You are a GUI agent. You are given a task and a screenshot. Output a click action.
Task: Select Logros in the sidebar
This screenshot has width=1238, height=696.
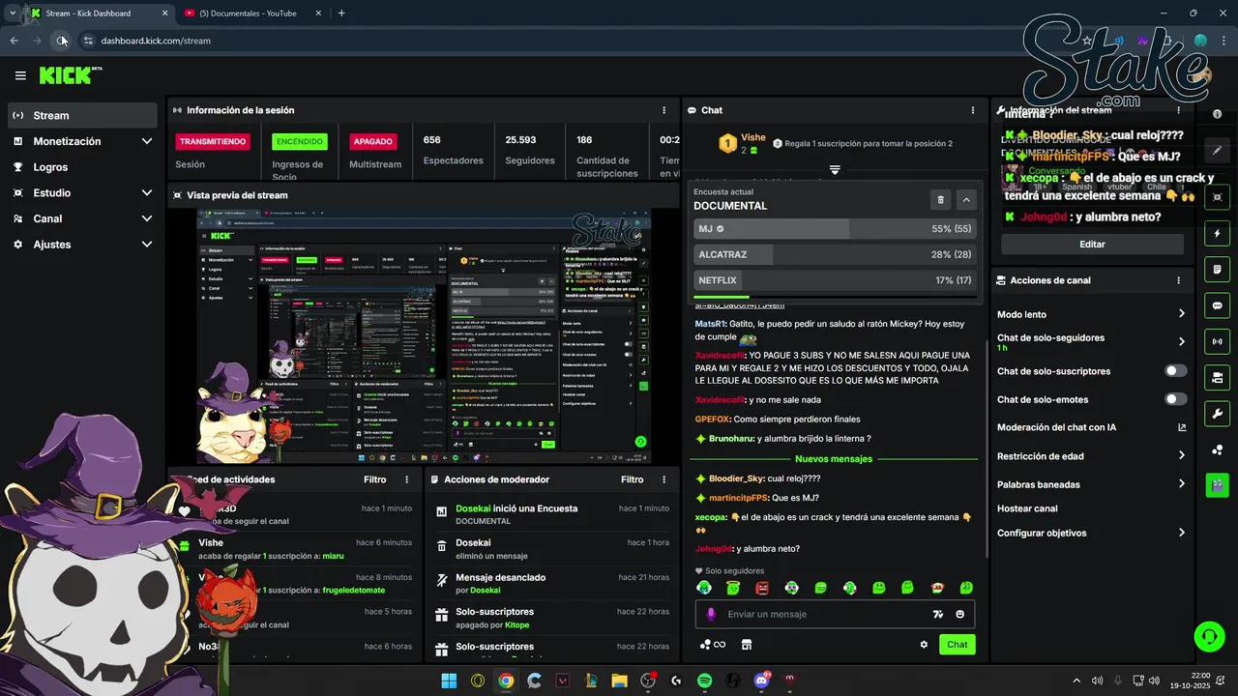[x=82, y=167]
